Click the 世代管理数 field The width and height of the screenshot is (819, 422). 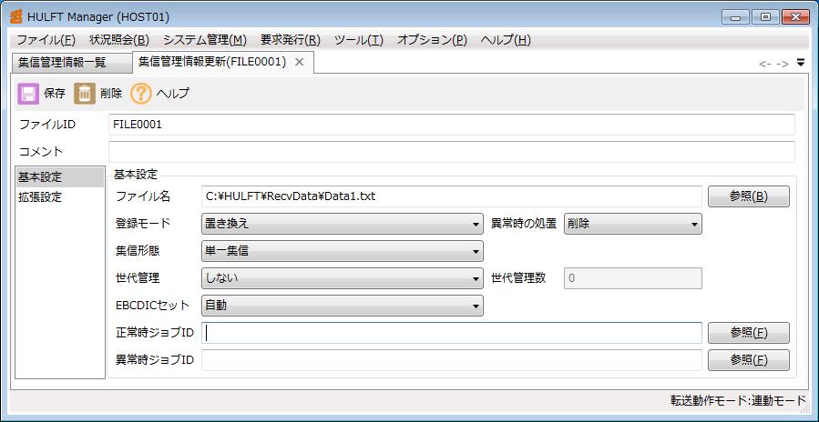pos(632,278)
